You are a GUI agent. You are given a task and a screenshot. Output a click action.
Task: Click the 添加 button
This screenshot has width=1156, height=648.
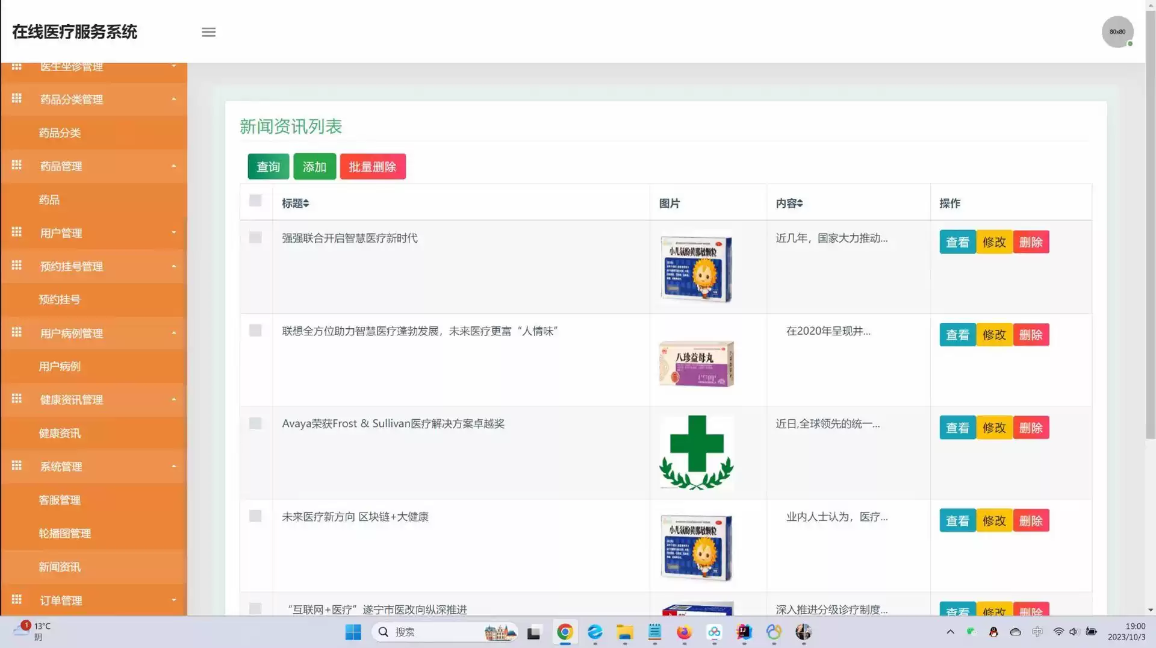314,167
